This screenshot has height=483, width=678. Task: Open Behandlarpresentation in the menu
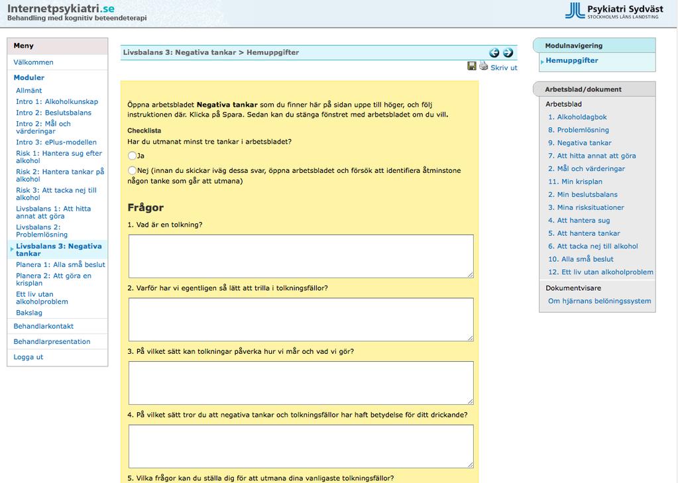point(52,342)
